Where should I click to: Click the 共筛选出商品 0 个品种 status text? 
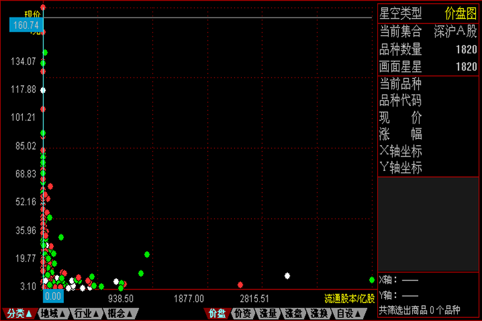[x=419, y=310]
